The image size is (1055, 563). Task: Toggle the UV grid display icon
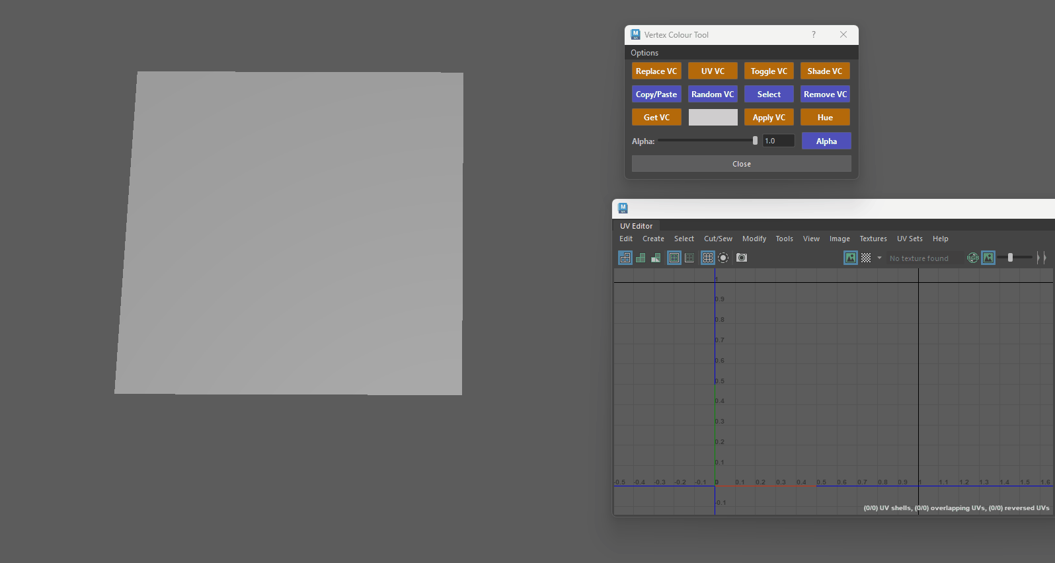click(x=708, y=258)
